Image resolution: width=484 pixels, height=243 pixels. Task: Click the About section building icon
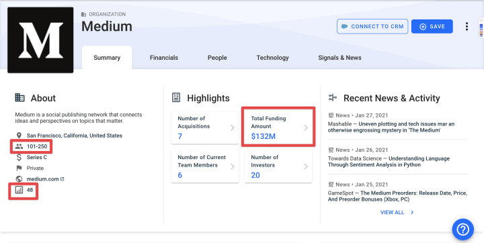19,98
